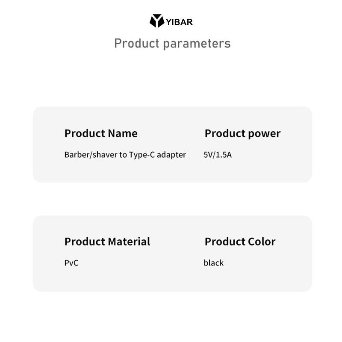Click the YIBAR brand name text
The width and height of the screenshot is (342, 342).
(x=179, y=22)
